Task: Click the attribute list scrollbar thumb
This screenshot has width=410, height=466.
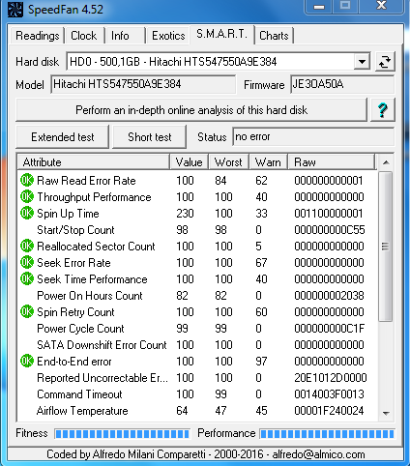Action: (x=385, y=247)
